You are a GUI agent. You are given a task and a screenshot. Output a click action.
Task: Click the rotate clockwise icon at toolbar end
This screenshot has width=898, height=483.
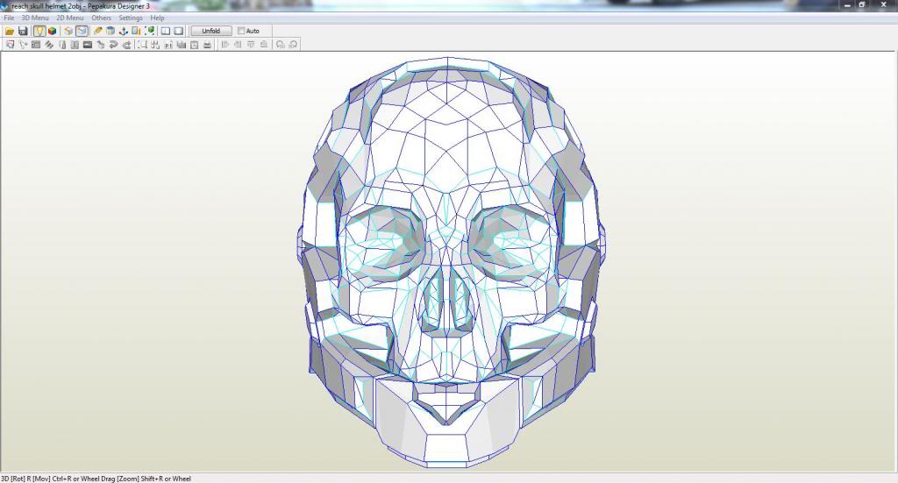293,45
